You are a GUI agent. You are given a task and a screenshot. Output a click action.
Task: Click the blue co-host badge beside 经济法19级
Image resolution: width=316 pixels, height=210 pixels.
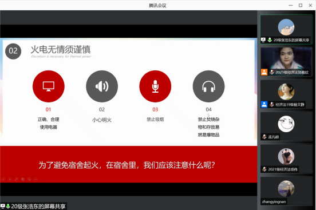tap(264, 104)
